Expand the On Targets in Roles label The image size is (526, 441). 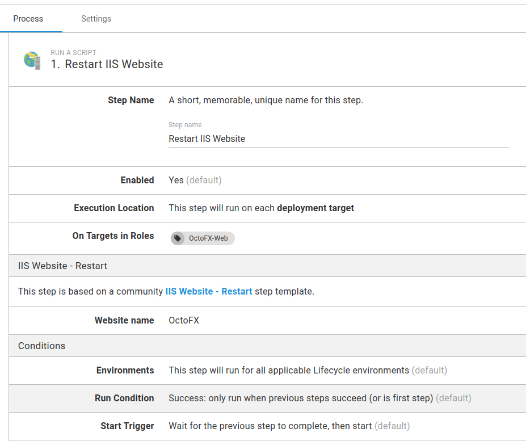113,236
